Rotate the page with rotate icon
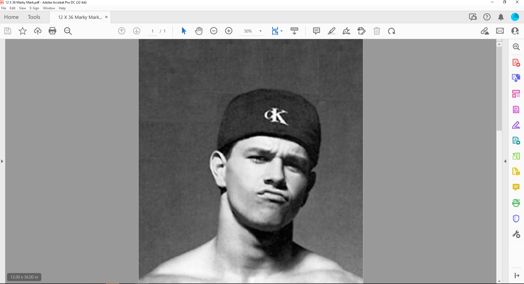The image size is (524, 284). coord(391,31)
